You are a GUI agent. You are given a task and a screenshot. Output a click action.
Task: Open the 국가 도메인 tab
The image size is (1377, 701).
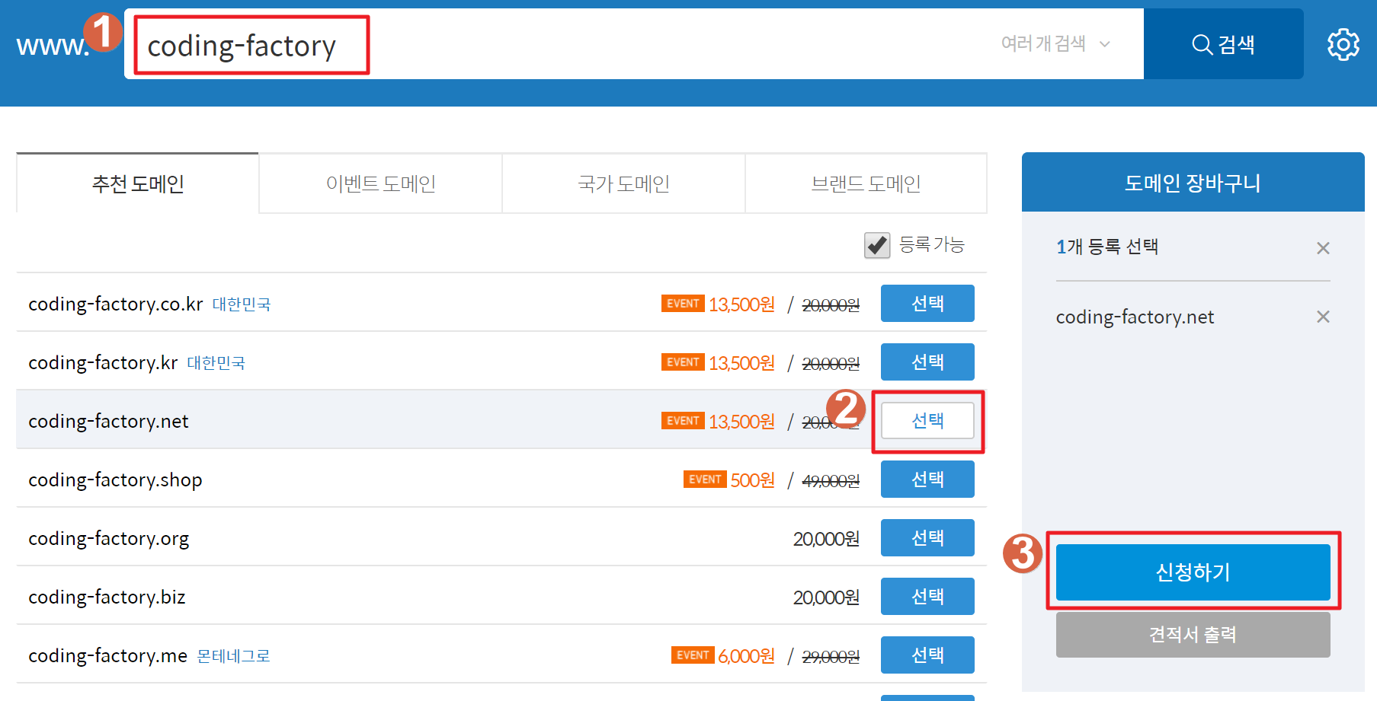click(x=623, y=183)
